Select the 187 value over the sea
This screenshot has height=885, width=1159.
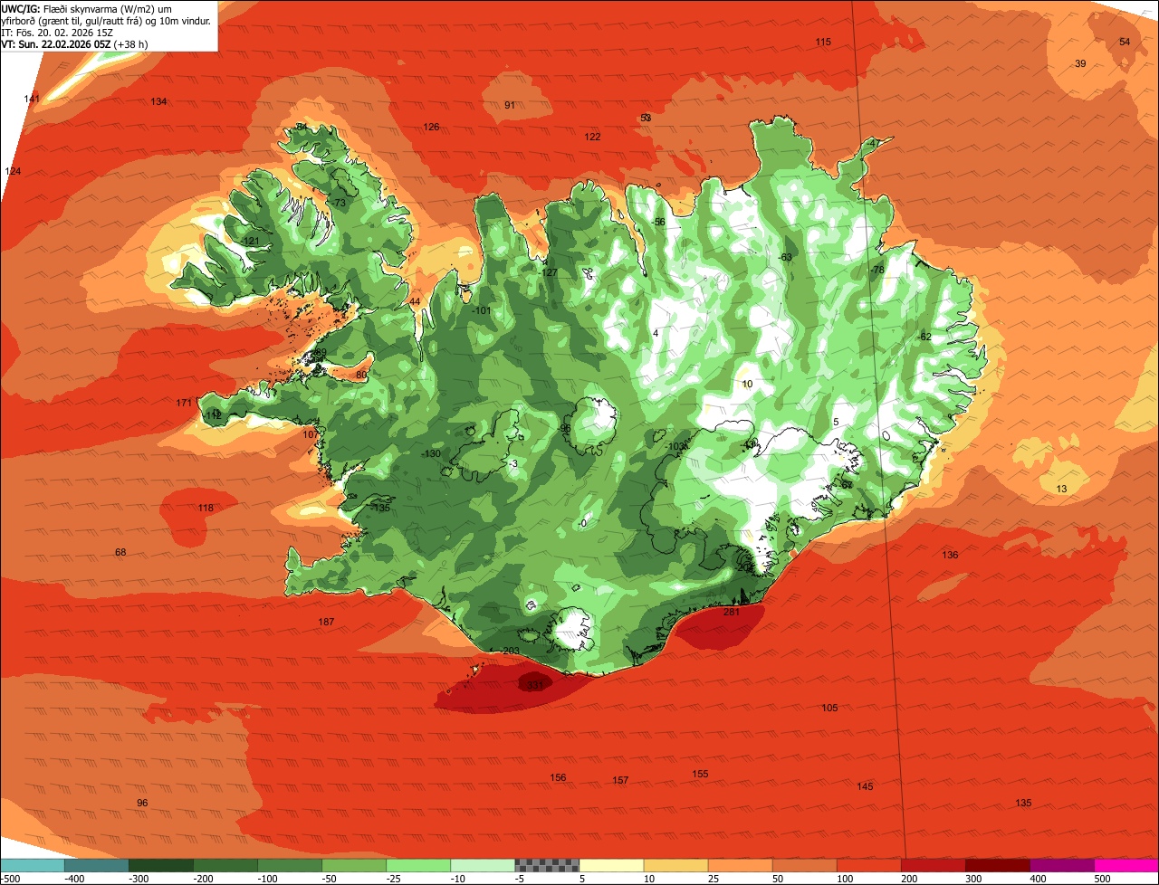click(327, 622)
